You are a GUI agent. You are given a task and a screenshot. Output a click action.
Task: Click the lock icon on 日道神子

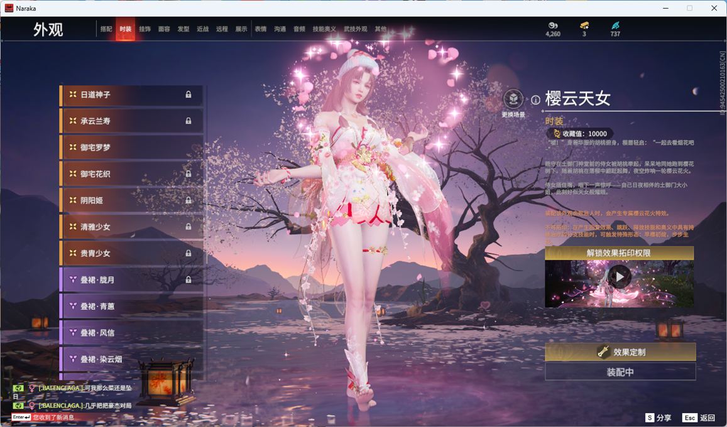[189, 94]
